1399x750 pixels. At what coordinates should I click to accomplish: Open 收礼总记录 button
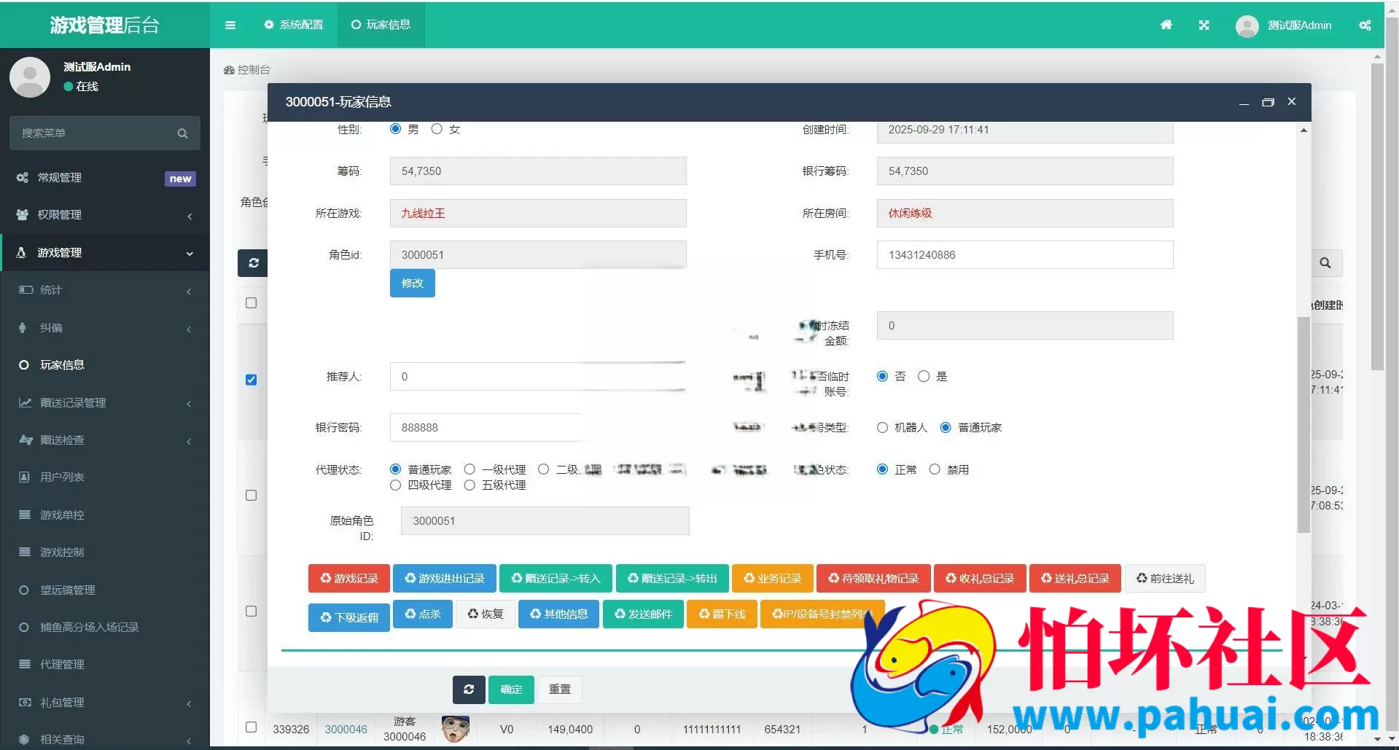[980, 578]
